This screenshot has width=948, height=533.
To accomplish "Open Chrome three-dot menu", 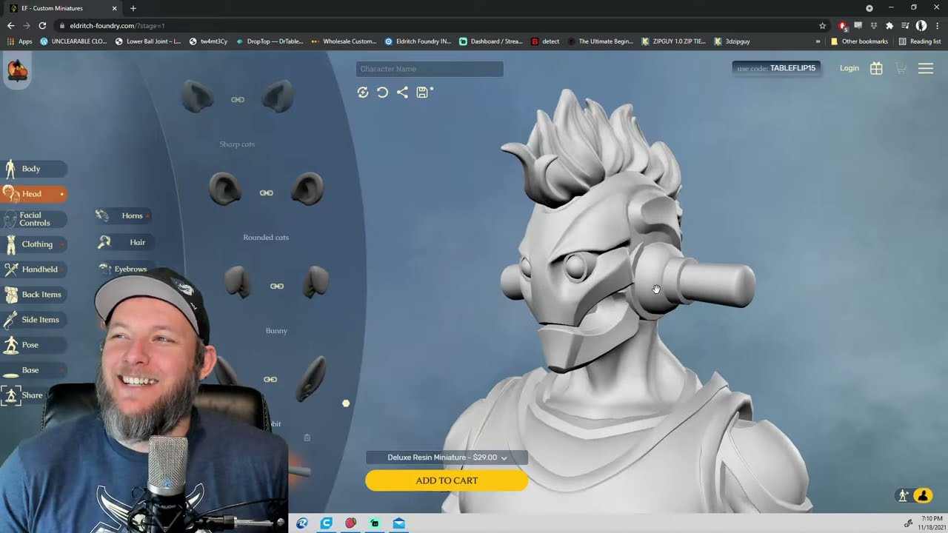I will pyautogui.click(x=937, y=25).
